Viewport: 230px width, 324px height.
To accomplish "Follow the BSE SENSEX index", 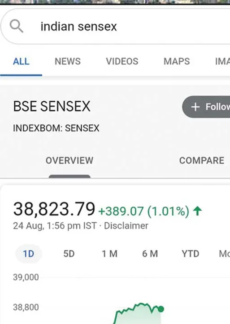I will (206, 107).
